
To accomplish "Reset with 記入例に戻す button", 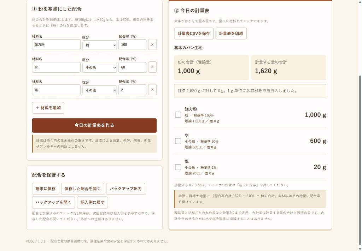I will 92,202.
